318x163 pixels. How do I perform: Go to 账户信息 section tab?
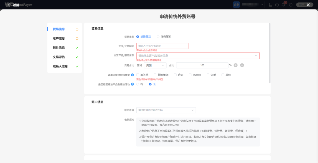[59, 38]
